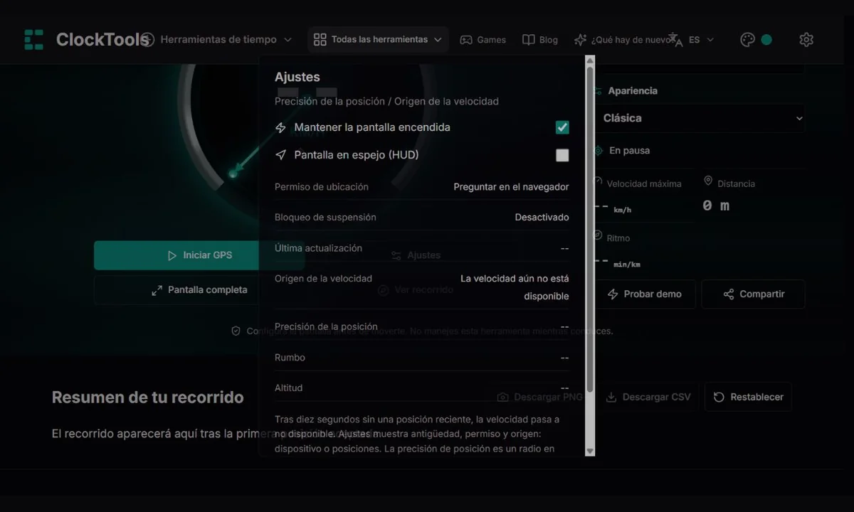Click the Velocidad máxima gauge icon

point(598,181)
